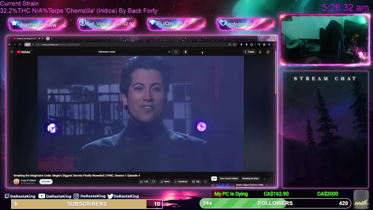This screenshot has height=210, width=373.
Task: Click the nofearzewy heart badge
Action: pos(246,24)
